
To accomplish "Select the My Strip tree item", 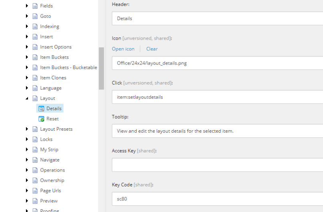I will pyautogui.click(x=49, y=149).
